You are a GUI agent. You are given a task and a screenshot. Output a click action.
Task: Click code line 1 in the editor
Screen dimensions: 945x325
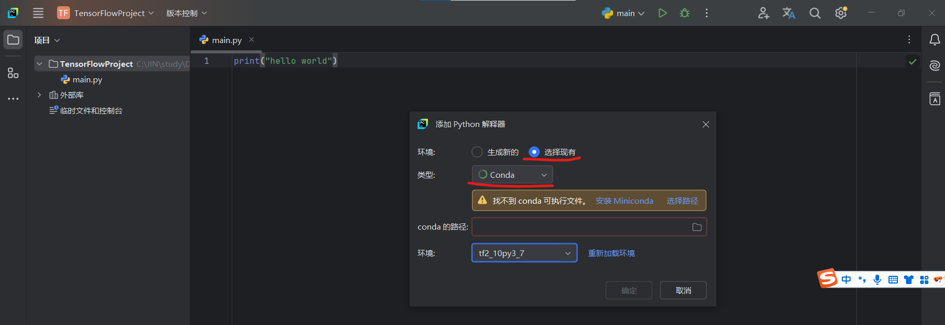tap(285, 61)
